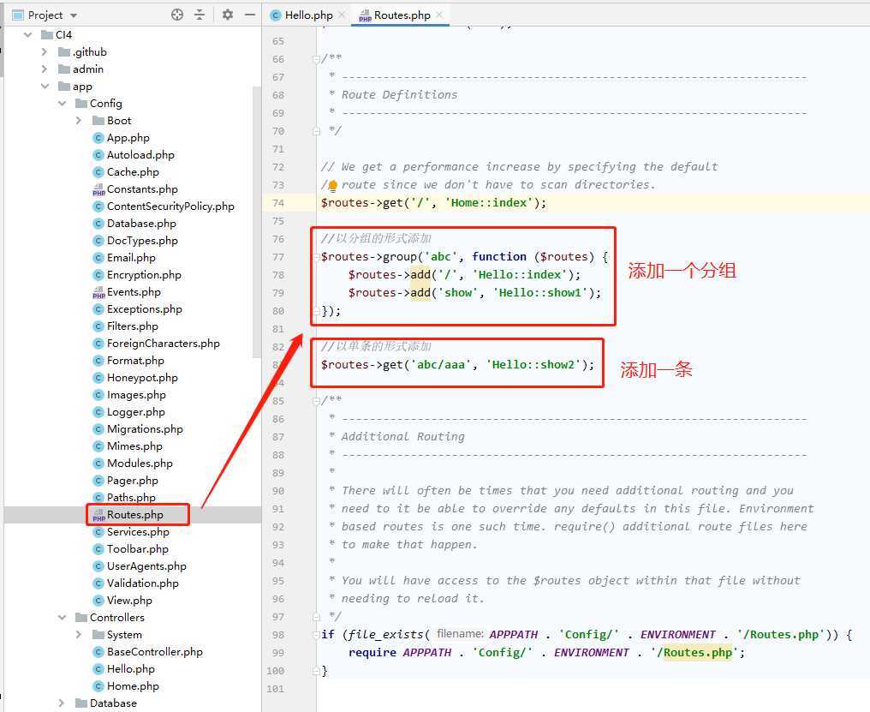The width and height of the screenshot is (870, 712).
Task: Select Routes.php in the project tree
Action: (134, 515)
